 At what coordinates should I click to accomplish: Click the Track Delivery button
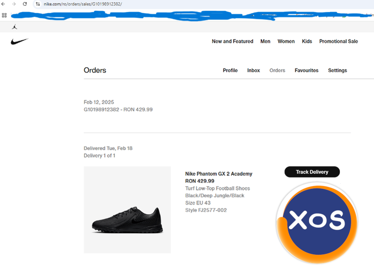(x=312, y=172)
